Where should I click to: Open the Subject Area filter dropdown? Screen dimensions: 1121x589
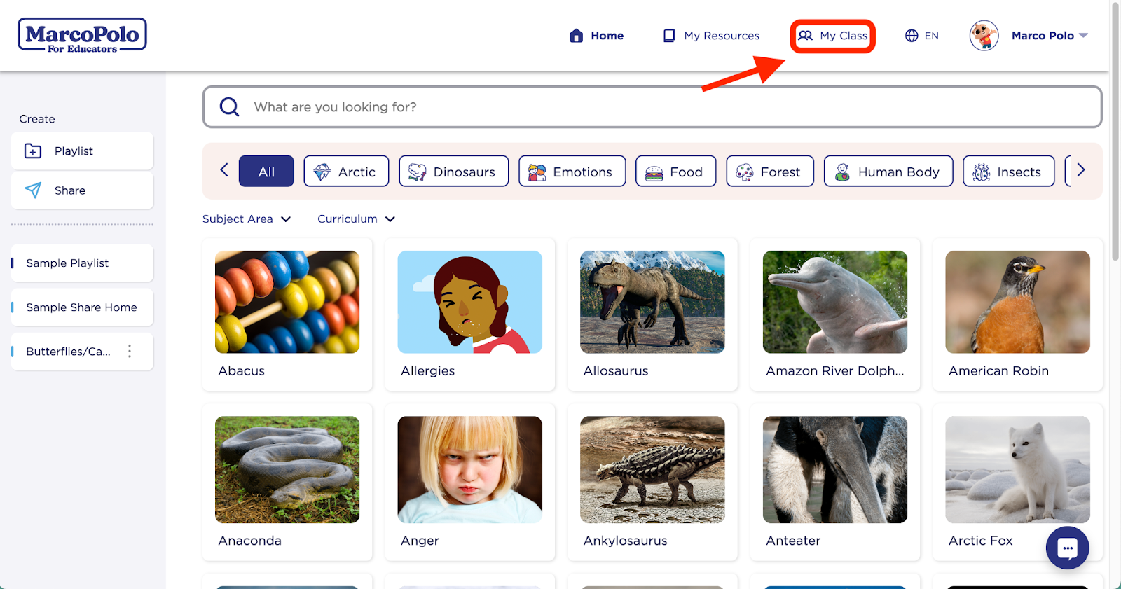[247, 219]
